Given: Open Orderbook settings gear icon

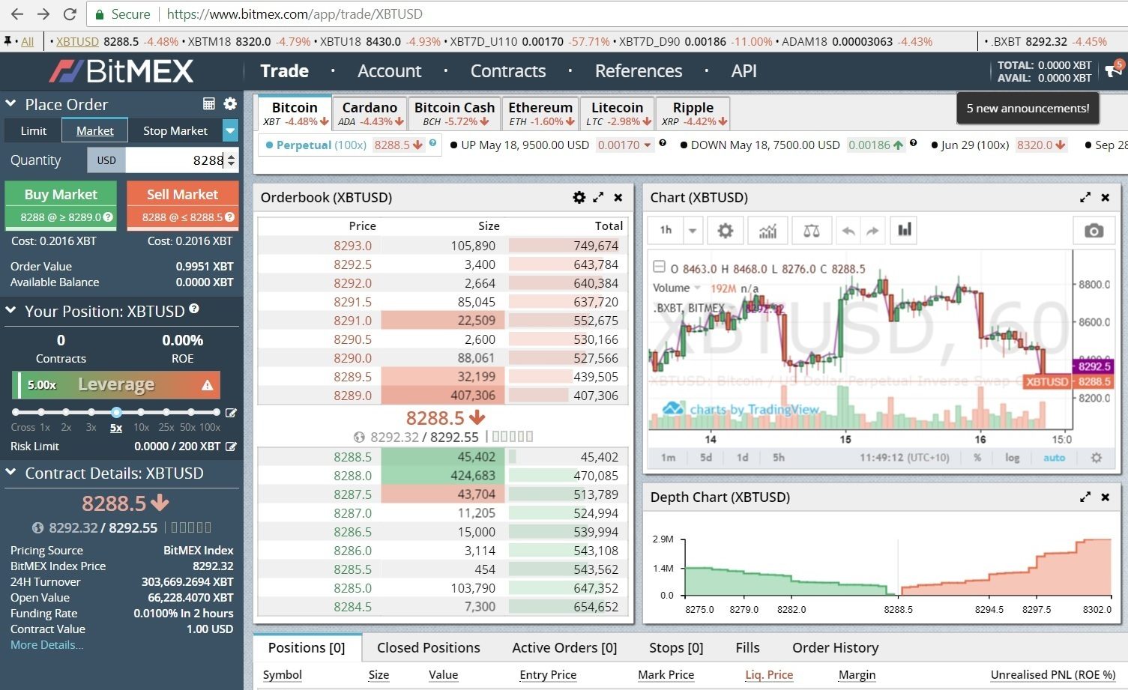Looking at the screenshot, I should click(579, 197).
